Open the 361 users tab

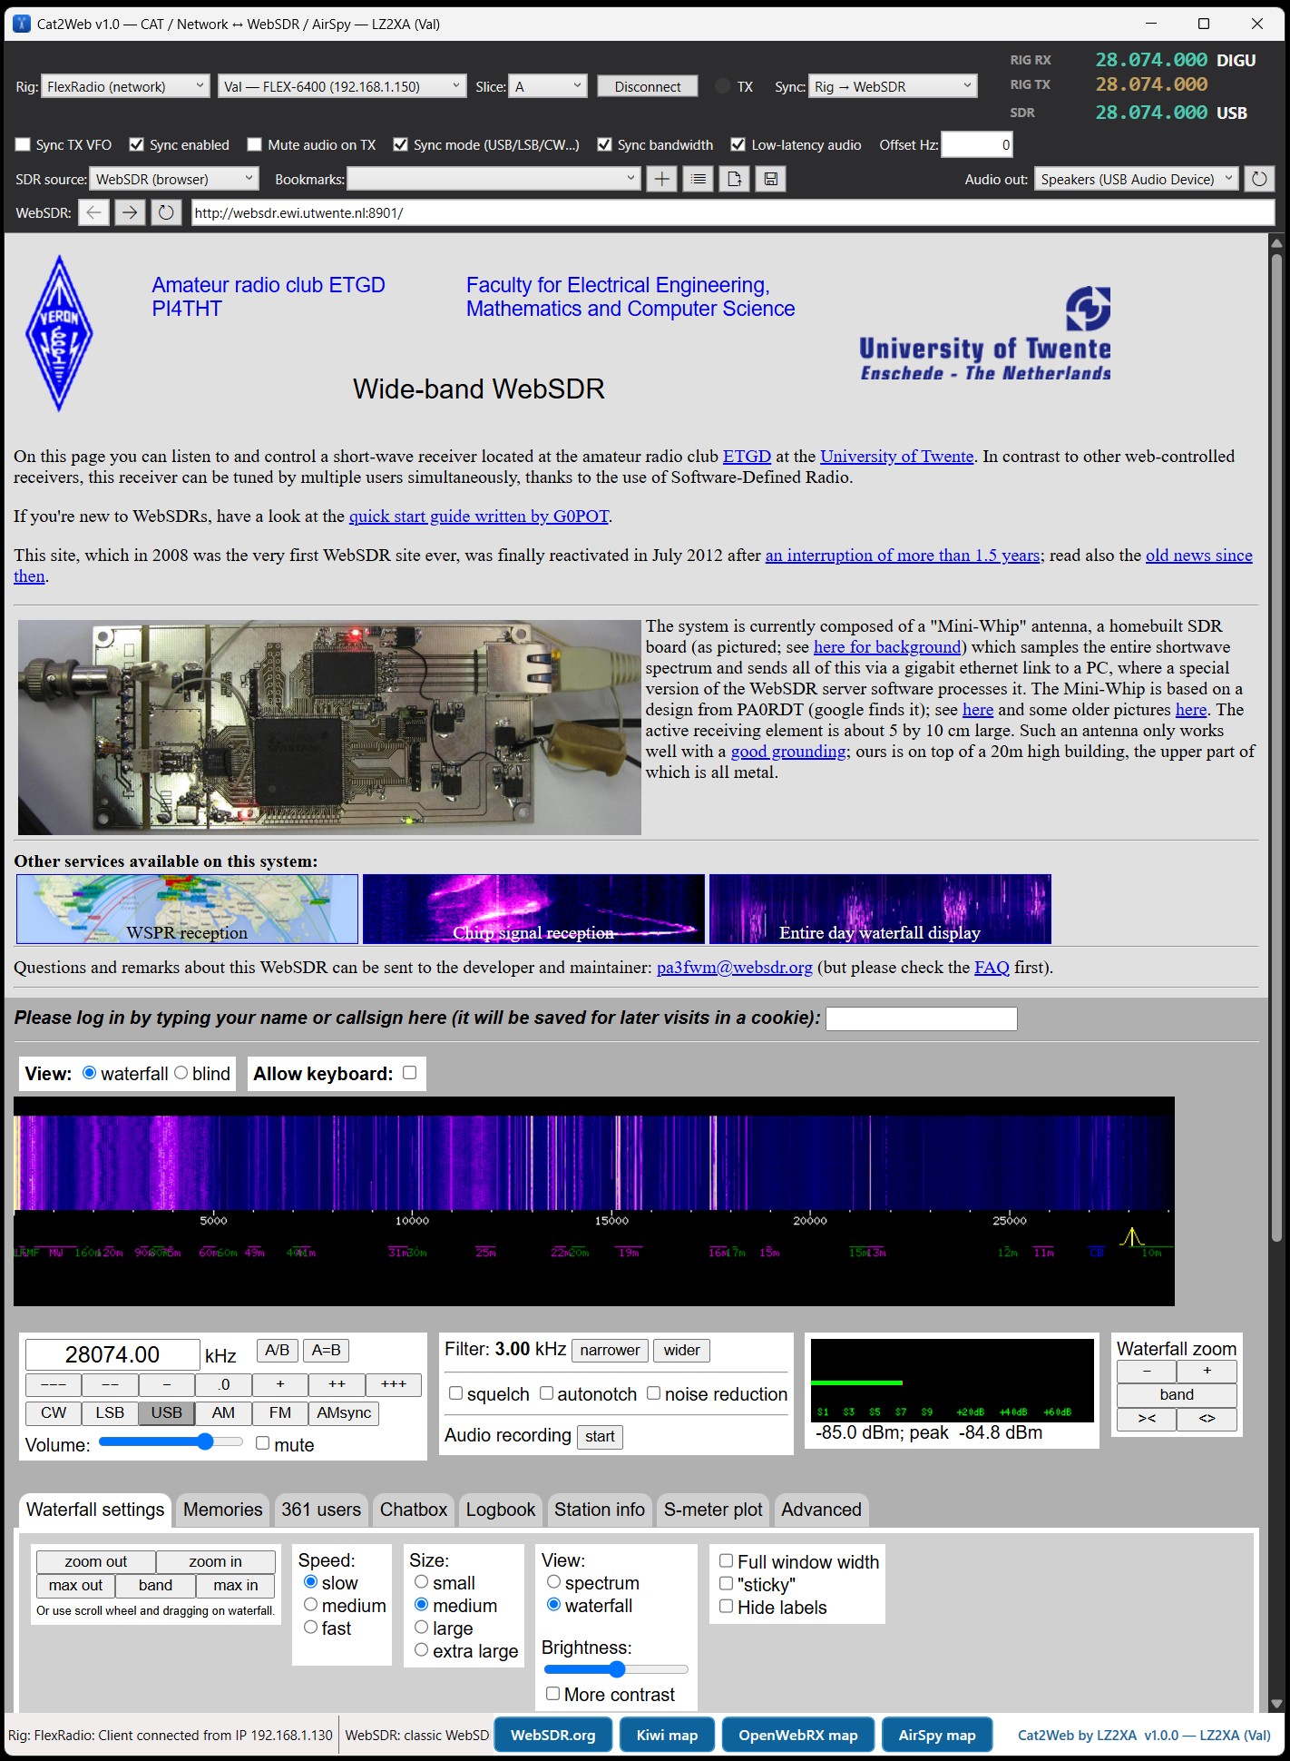pos(321,1510)
